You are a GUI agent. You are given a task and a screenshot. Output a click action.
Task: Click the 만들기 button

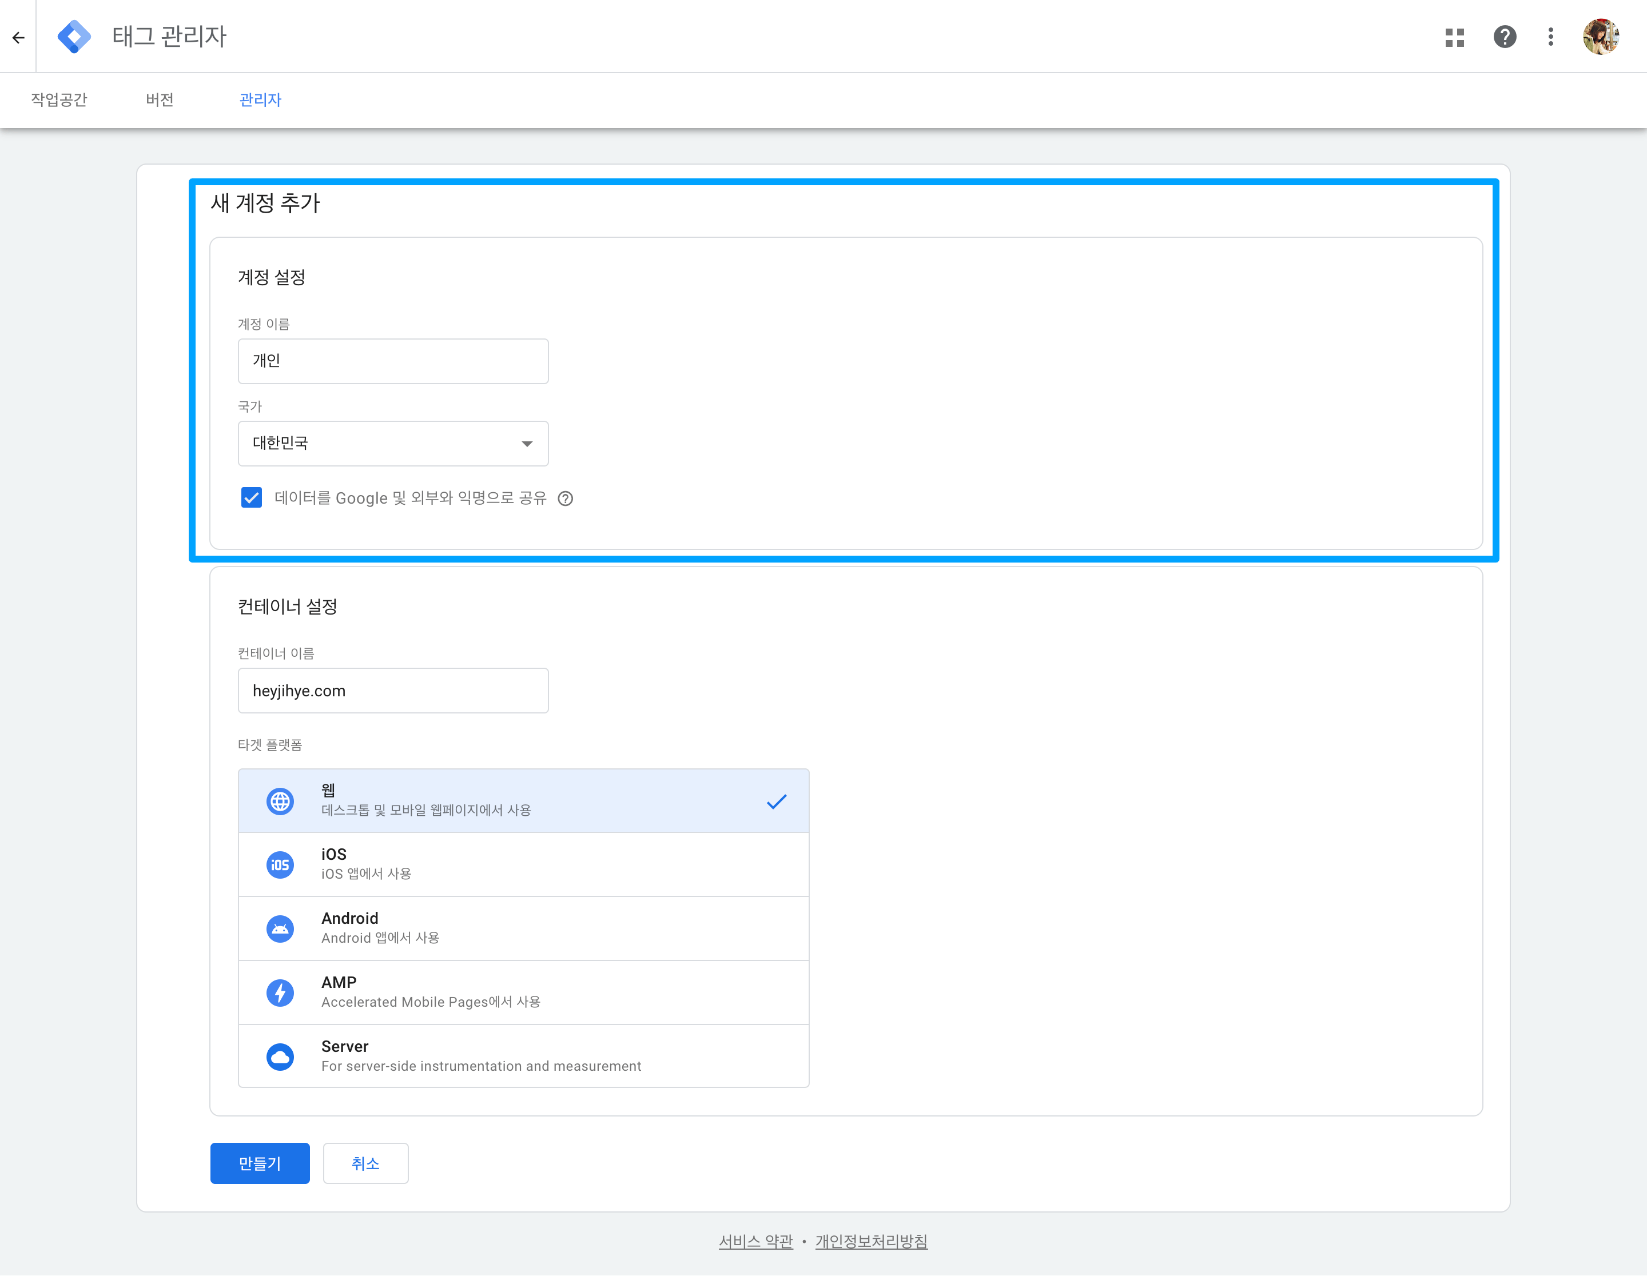tap(260, 1163)
